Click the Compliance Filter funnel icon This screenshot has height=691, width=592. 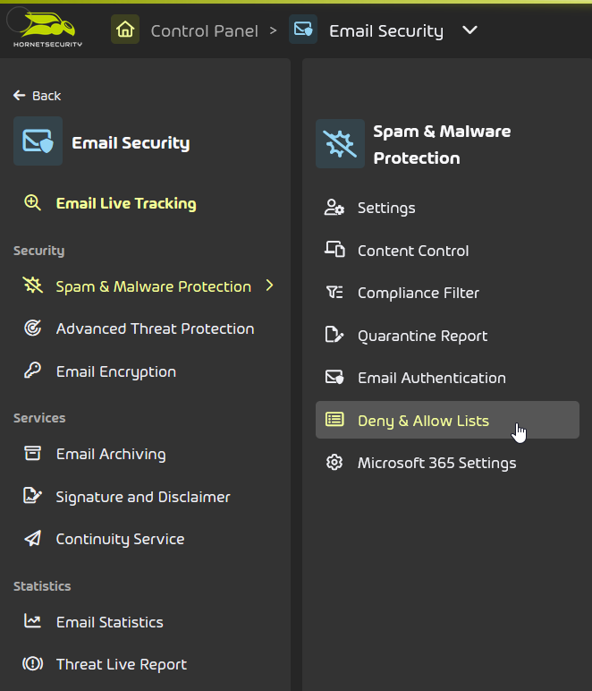334,293
